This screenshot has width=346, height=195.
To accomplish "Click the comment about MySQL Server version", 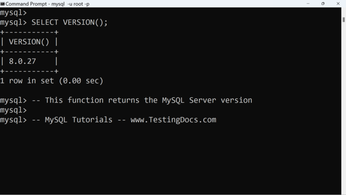I will pyautogui.click(x=149, y=100).
